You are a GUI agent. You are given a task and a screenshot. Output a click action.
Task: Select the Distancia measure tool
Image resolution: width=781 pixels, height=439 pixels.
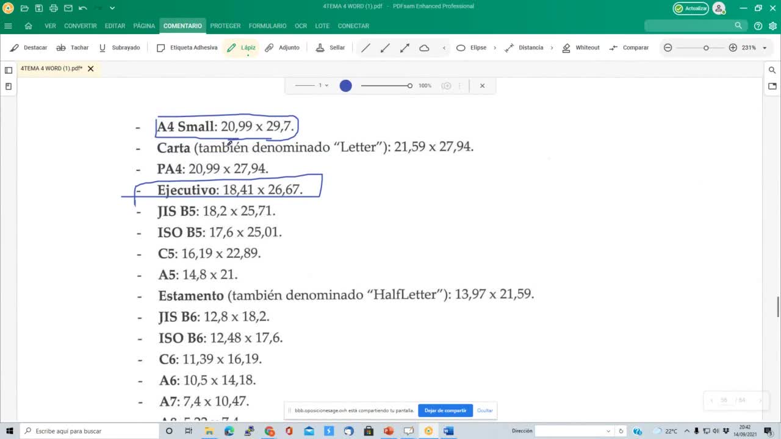[x=524, y=48]
